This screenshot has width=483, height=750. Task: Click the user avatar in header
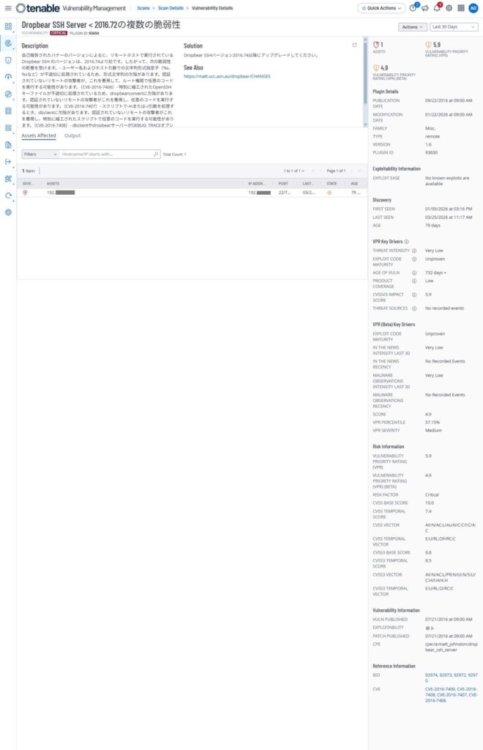473,8
